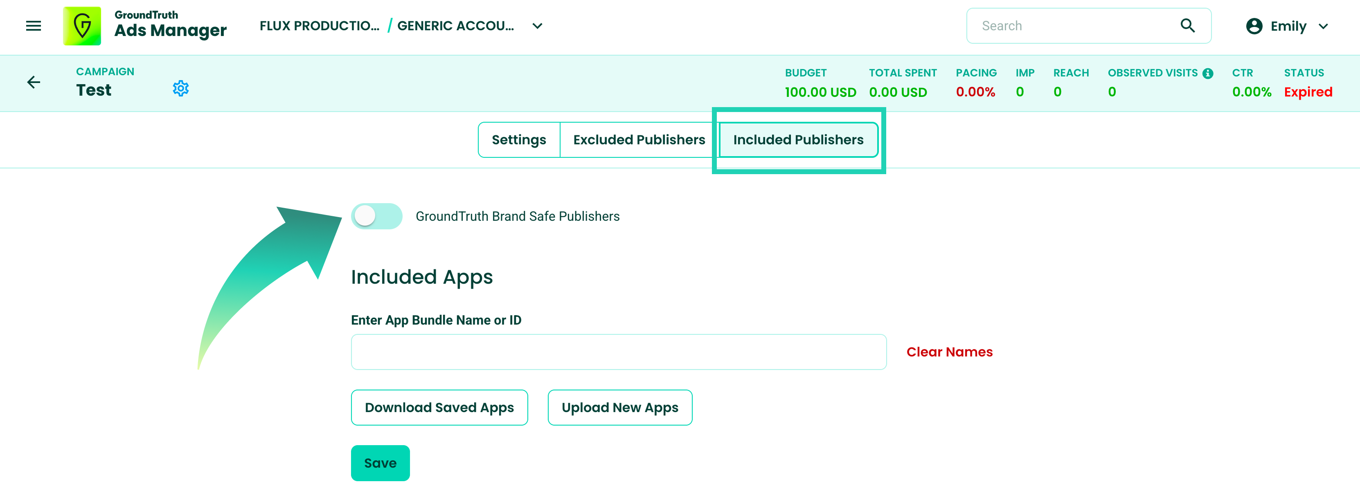The width and height of the screenshot is (1360, 493).
Task: Switch to the Excluded Publishers tab
Action: (x=639, y=140)
